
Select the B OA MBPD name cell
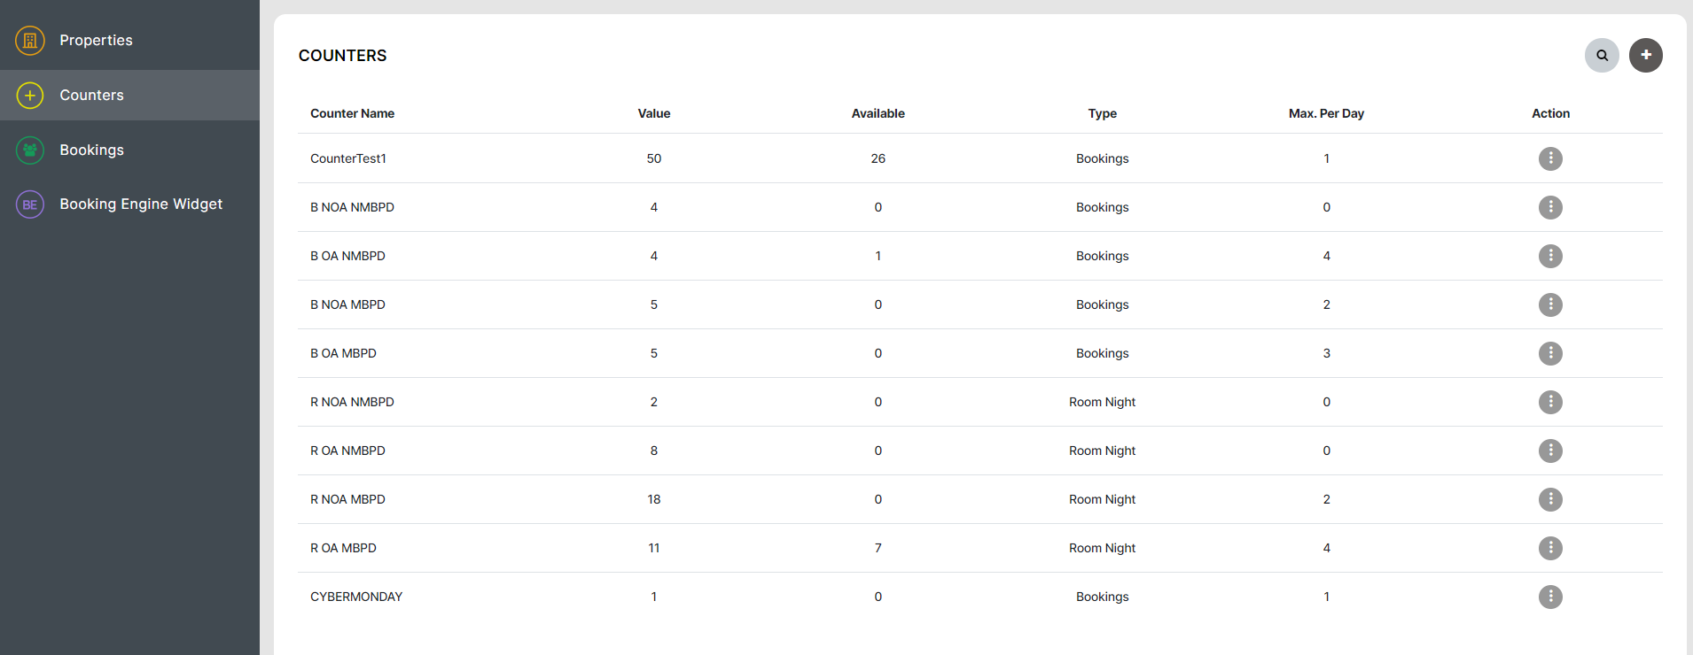point(343,353)
